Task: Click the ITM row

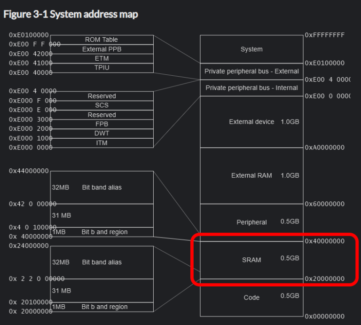Action: tap(102, 143)
